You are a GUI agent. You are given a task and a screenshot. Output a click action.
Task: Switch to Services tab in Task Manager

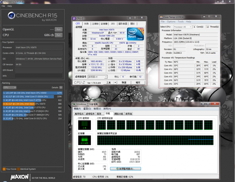pos(99,114)
